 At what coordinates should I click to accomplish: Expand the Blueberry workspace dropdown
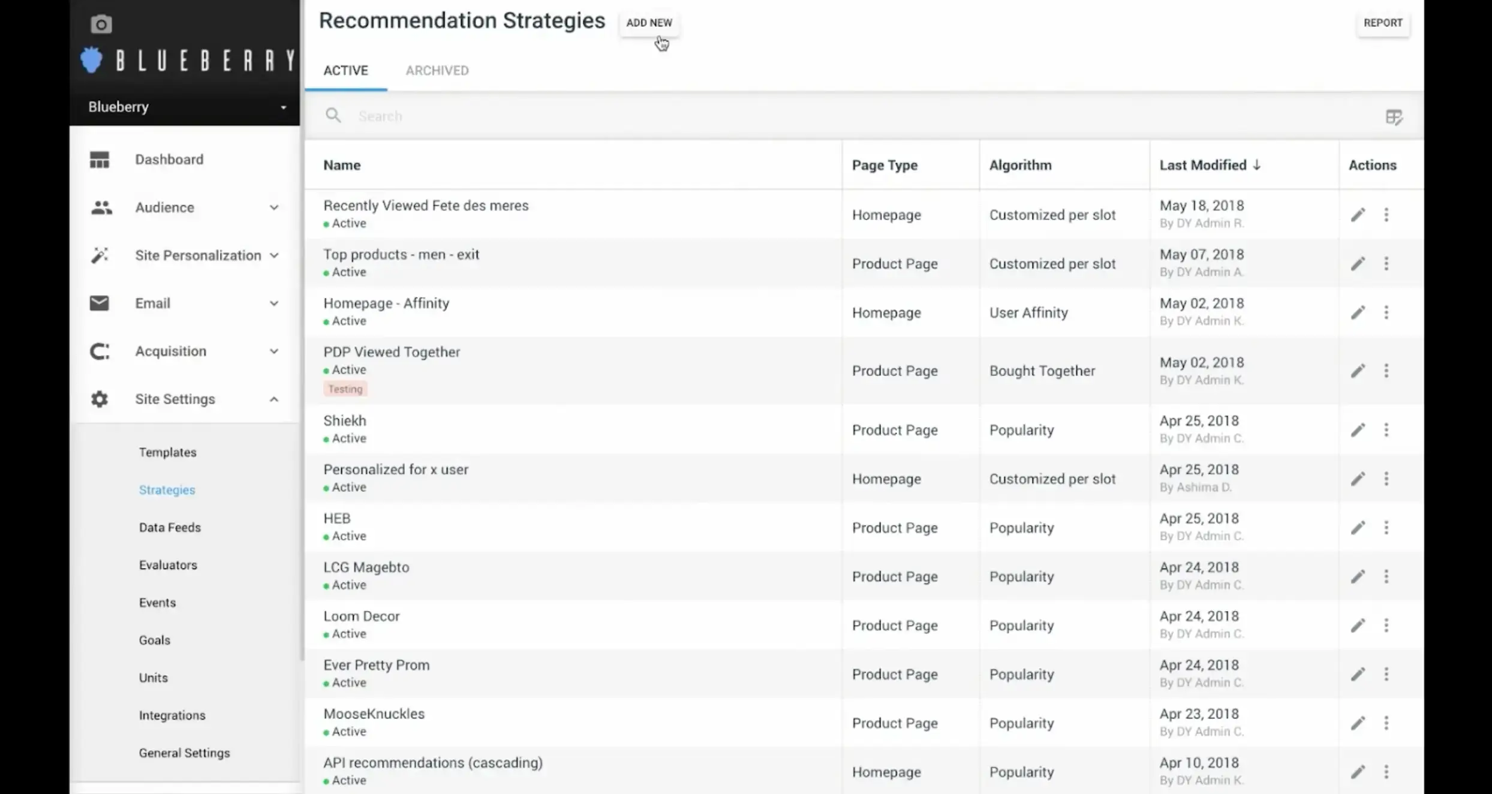click(284, 107)
